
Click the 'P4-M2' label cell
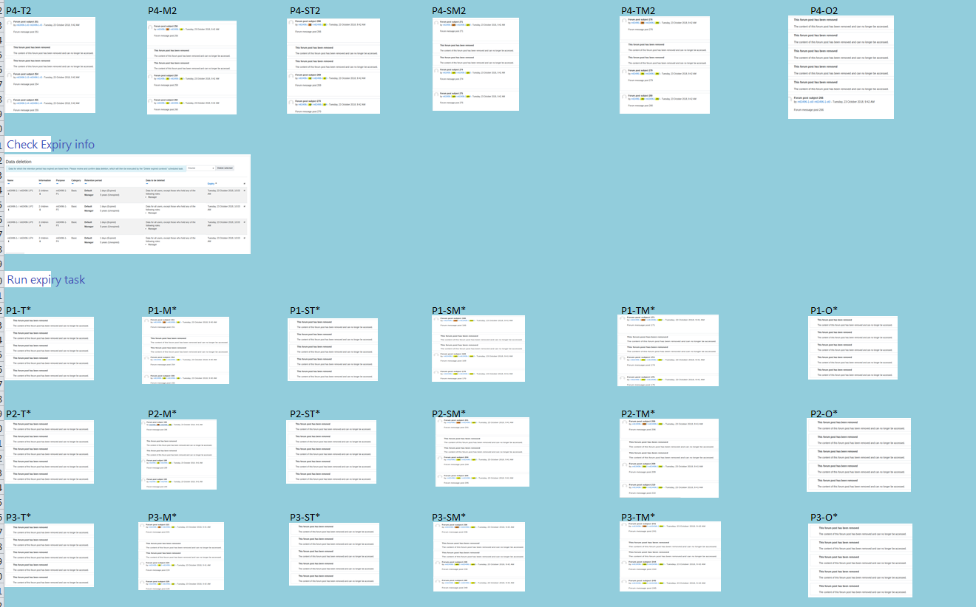tap(163, 10)
